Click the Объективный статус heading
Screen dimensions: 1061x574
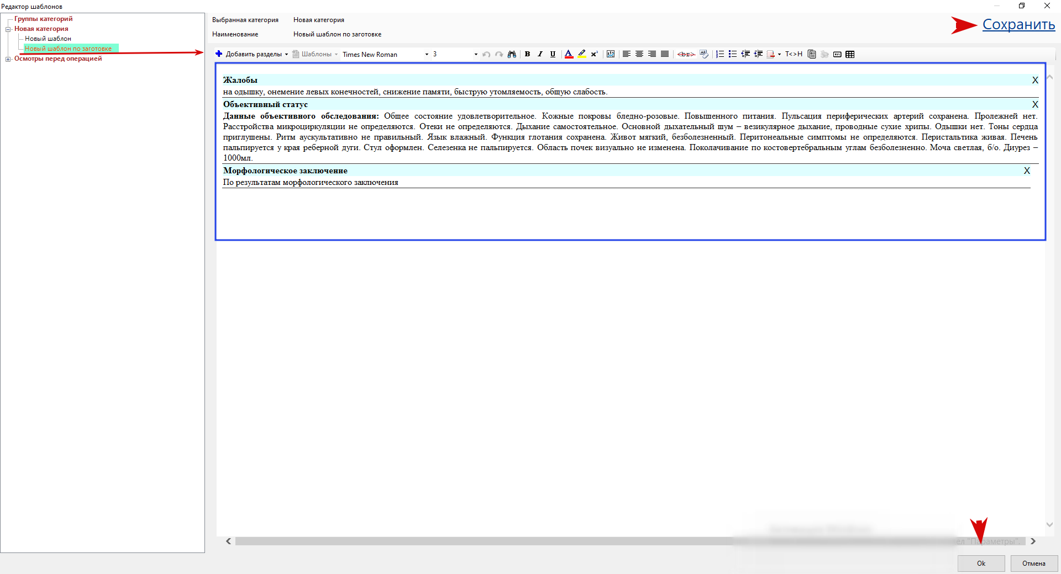[265, 104]
